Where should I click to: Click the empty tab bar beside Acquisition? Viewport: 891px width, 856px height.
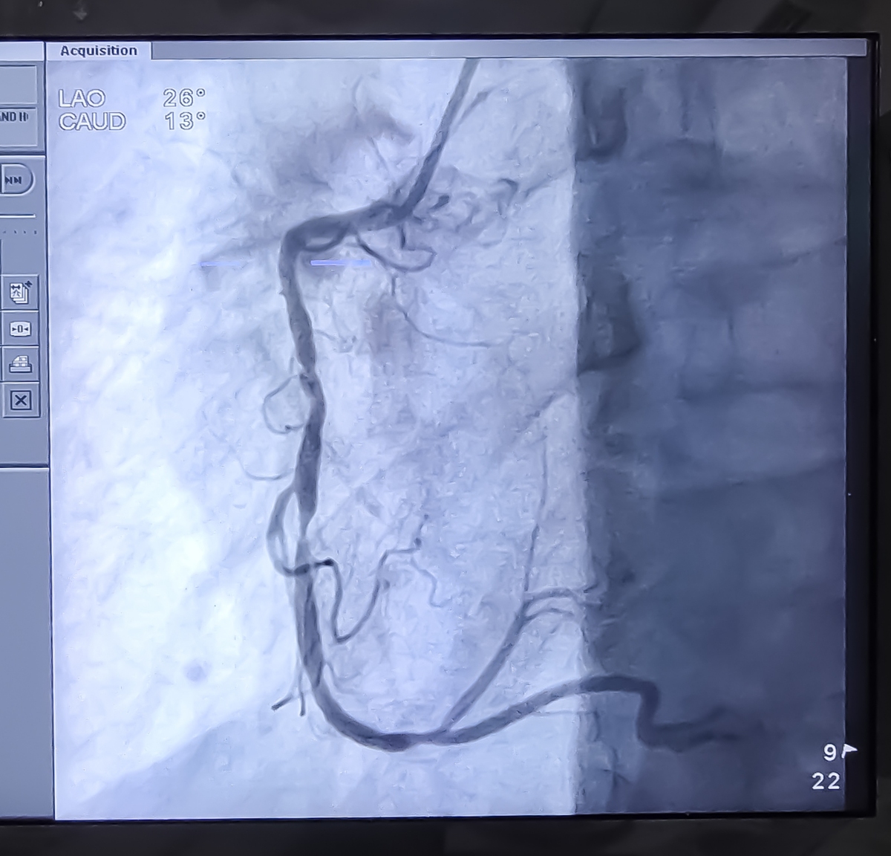[505, 50]
